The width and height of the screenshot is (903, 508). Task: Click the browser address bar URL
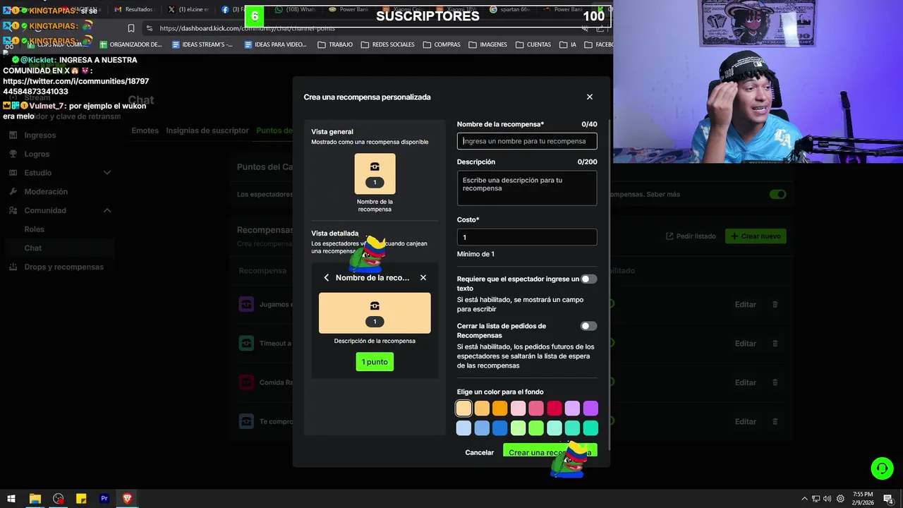pos(247,28)
